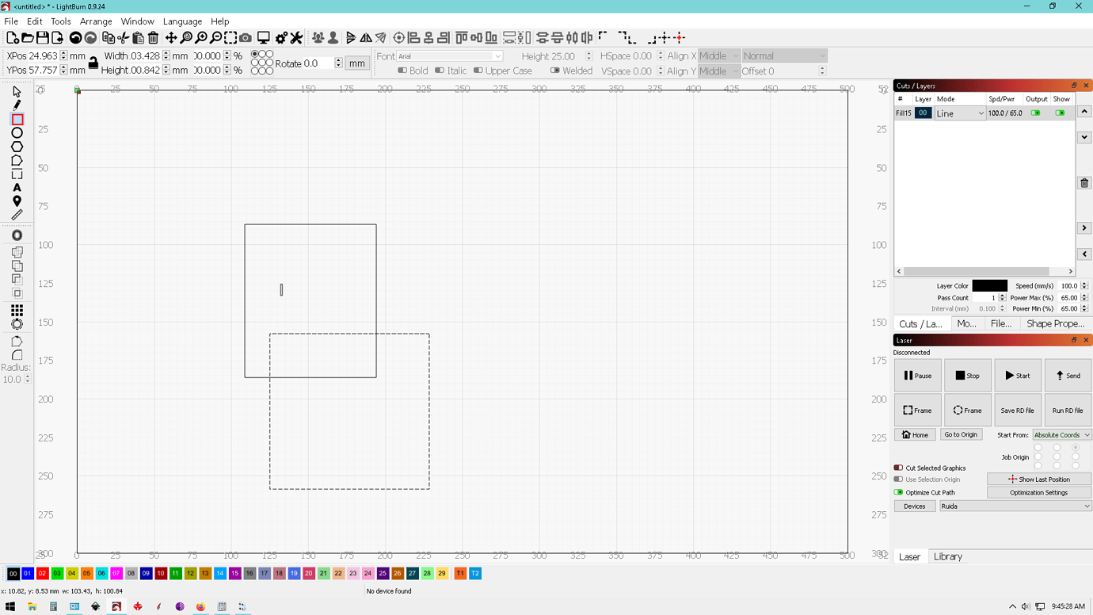Select the red color swatch in the palette
The image size is (1093, 615).
[x=43, y=573]
